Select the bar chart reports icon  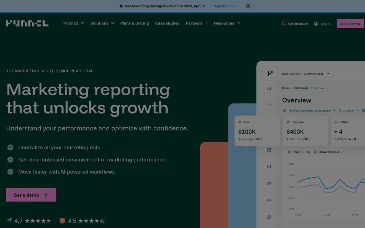269,166
